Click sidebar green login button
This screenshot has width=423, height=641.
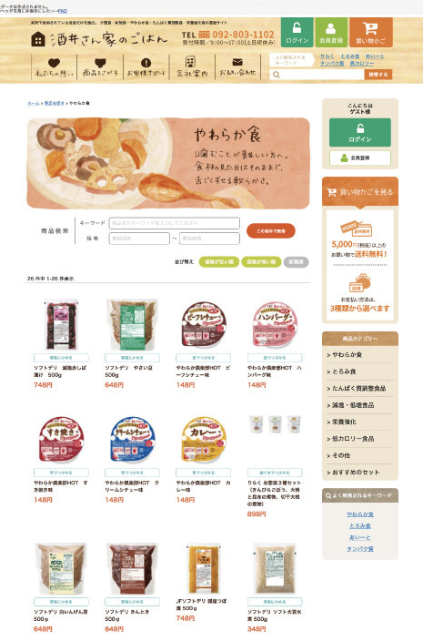360,132
